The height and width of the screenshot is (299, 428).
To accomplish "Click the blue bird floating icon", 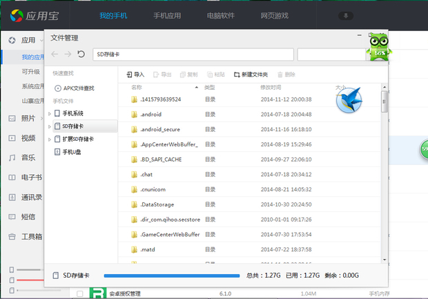I will [349, 99].
